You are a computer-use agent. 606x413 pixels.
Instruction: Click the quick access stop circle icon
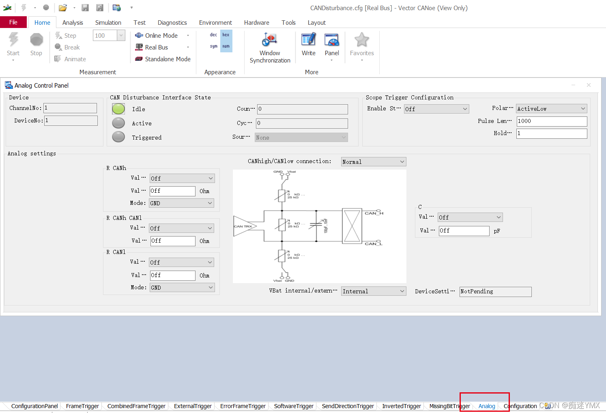click(46, 7)
